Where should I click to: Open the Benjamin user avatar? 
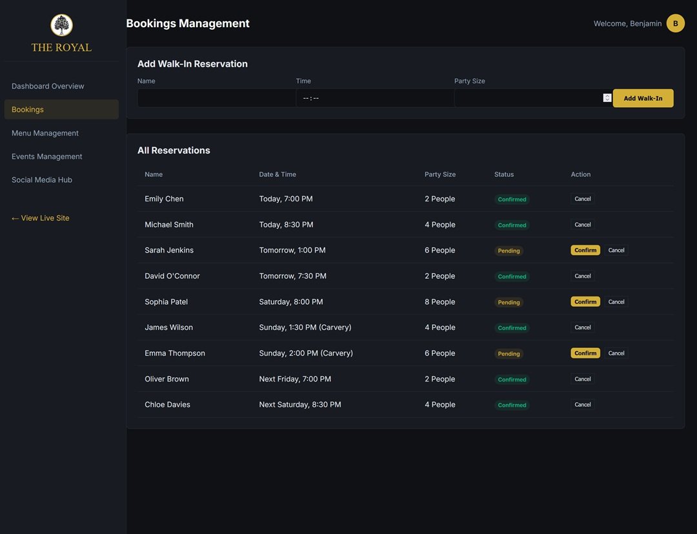coord(675,23)
